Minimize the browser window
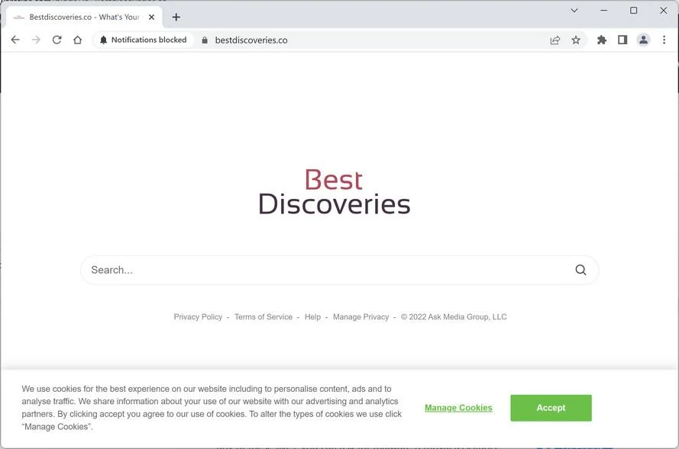Viewport: 679px width, 449px height. (603, 11)
